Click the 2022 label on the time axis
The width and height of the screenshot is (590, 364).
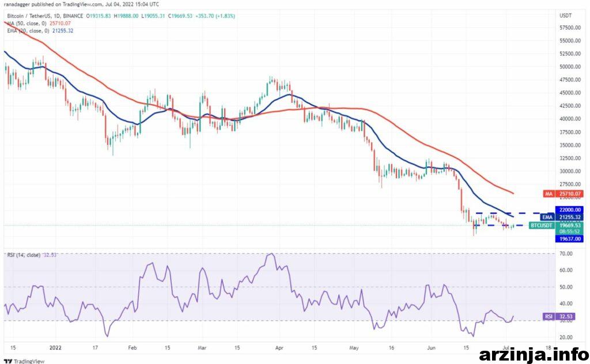click(x=55, y=348)
